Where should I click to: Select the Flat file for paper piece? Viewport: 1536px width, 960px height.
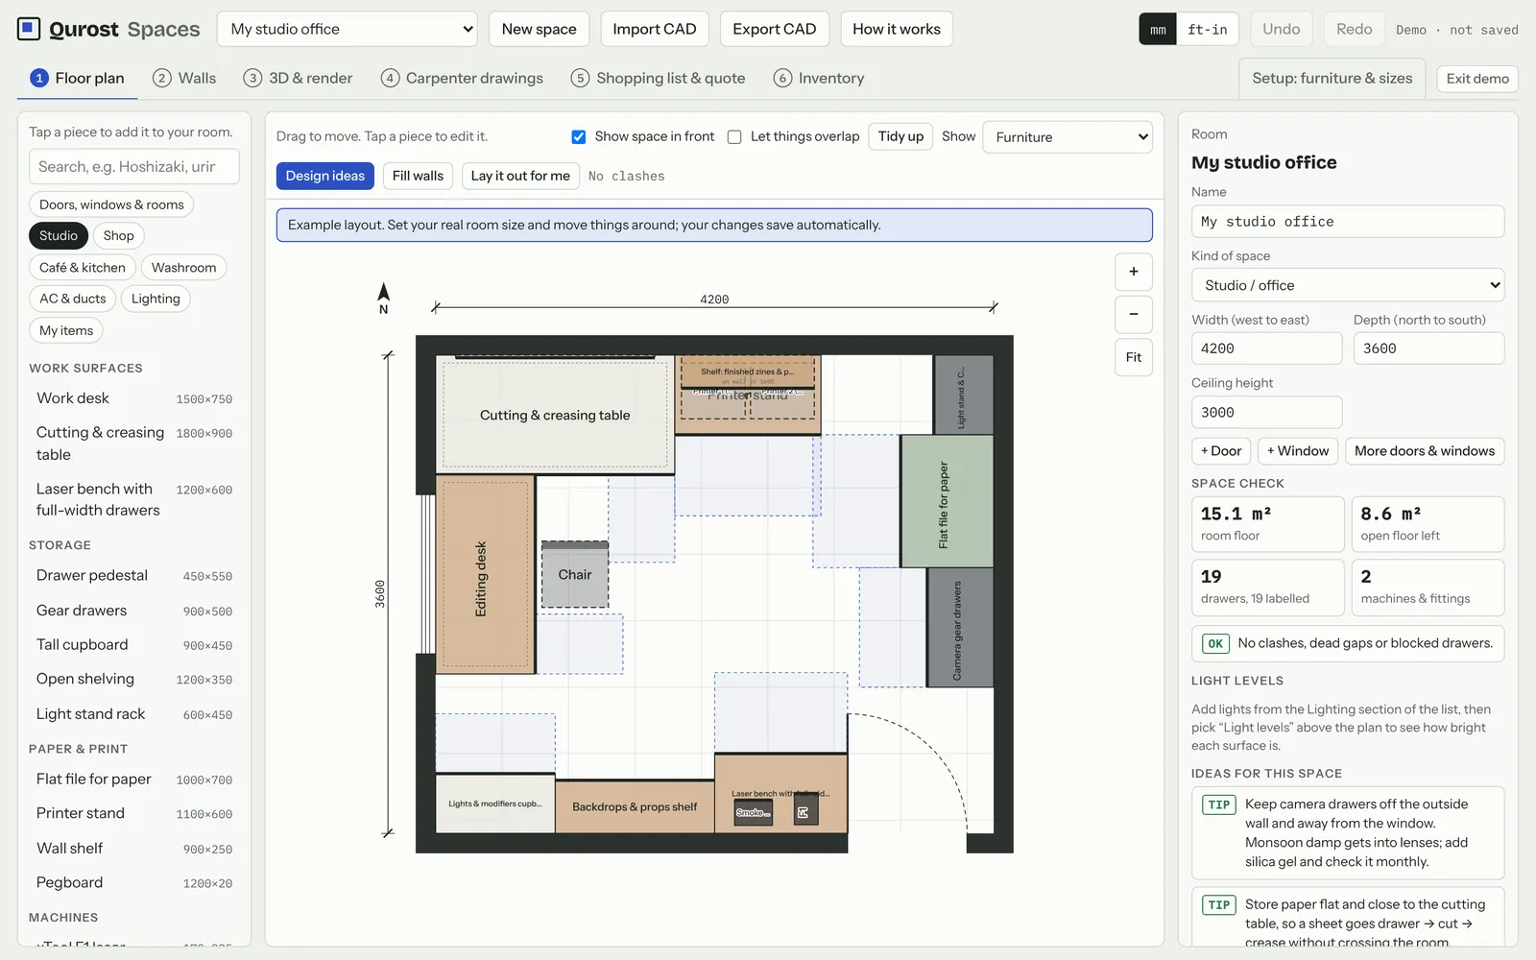947,501
